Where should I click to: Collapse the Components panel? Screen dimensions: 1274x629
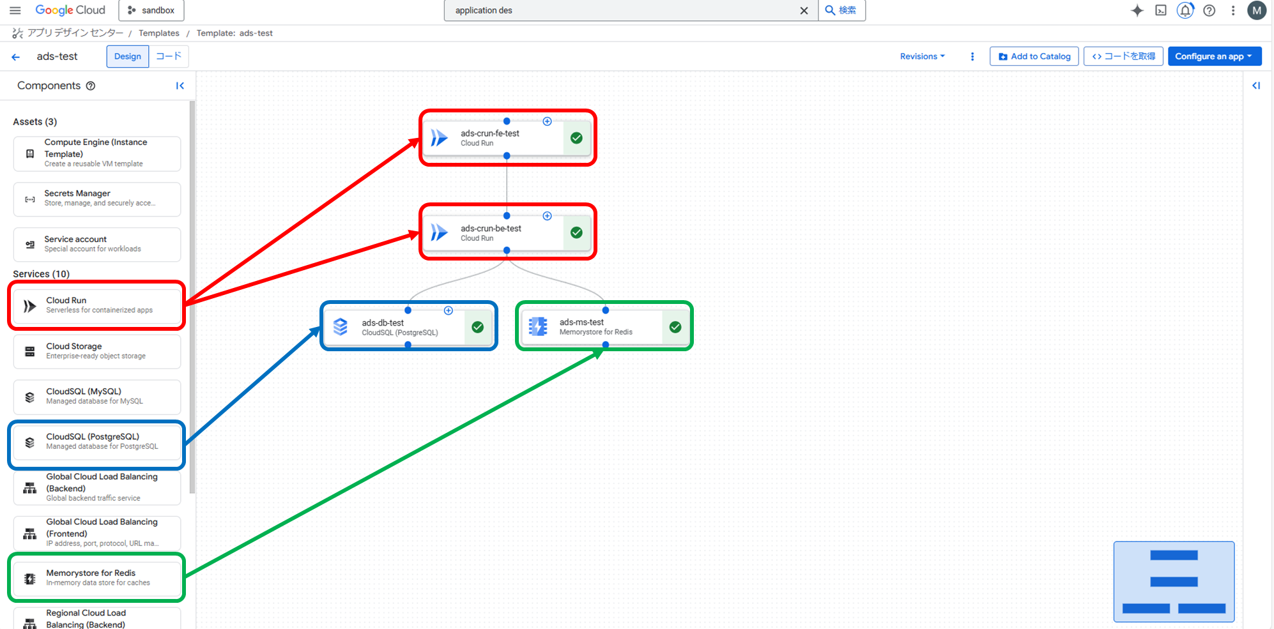pyautogui.click(x=180, y=86)
